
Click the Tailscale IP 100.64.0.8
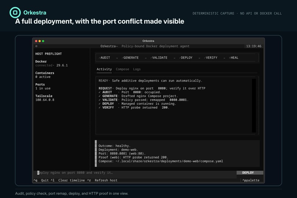pyautogui.click(x=45, y=100)
